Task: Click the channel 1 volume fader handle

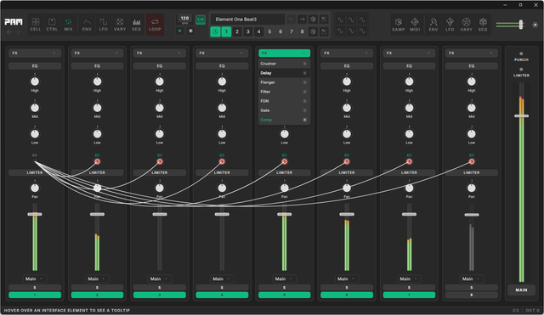Action: coord(35,214)
